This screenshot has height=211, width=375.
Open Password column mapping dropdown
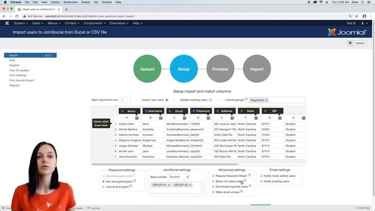201,111
